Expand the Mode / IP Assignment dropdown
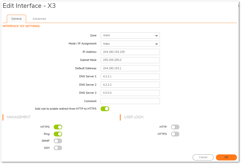The width and height of the screenshot is (241, 164). pos(130,44)
